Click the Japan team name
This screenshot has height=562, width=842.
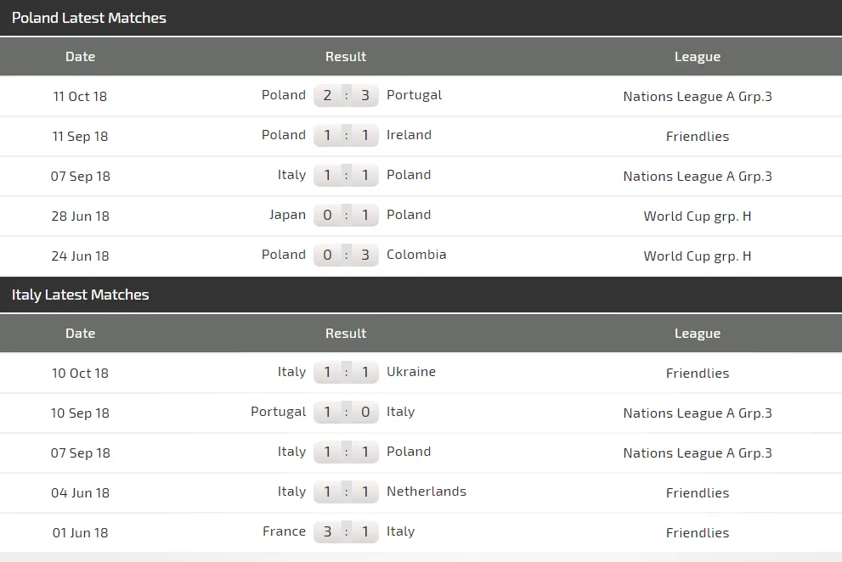(x=287, y=215)
